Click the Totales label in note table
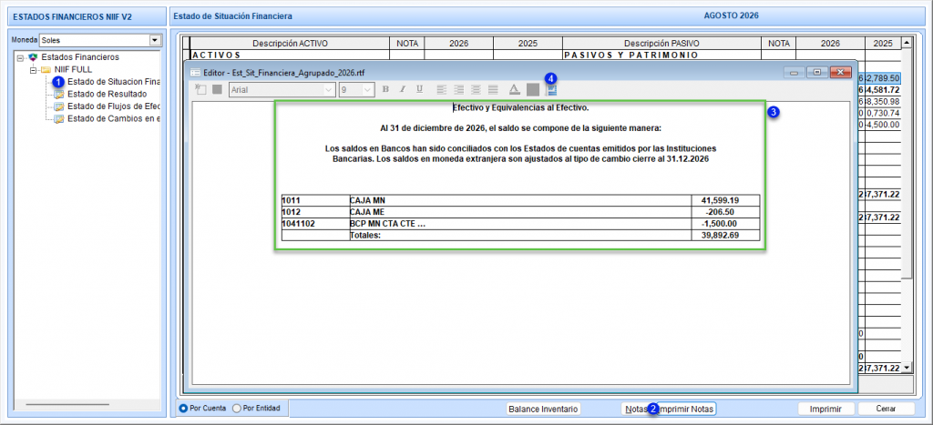The width and height of the screenshot is (933, 425). tap(365, 235)
